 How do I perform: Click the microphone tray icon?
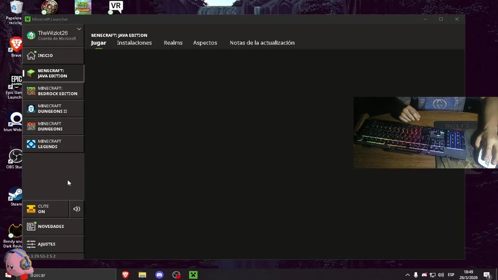(x=416, y=275)
